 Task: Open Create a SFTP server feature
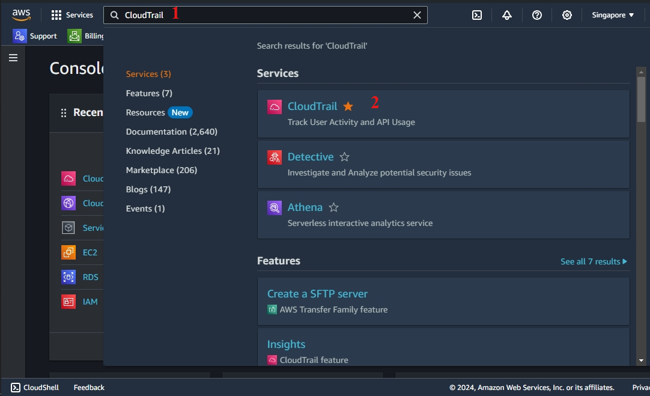coord(317,294)
